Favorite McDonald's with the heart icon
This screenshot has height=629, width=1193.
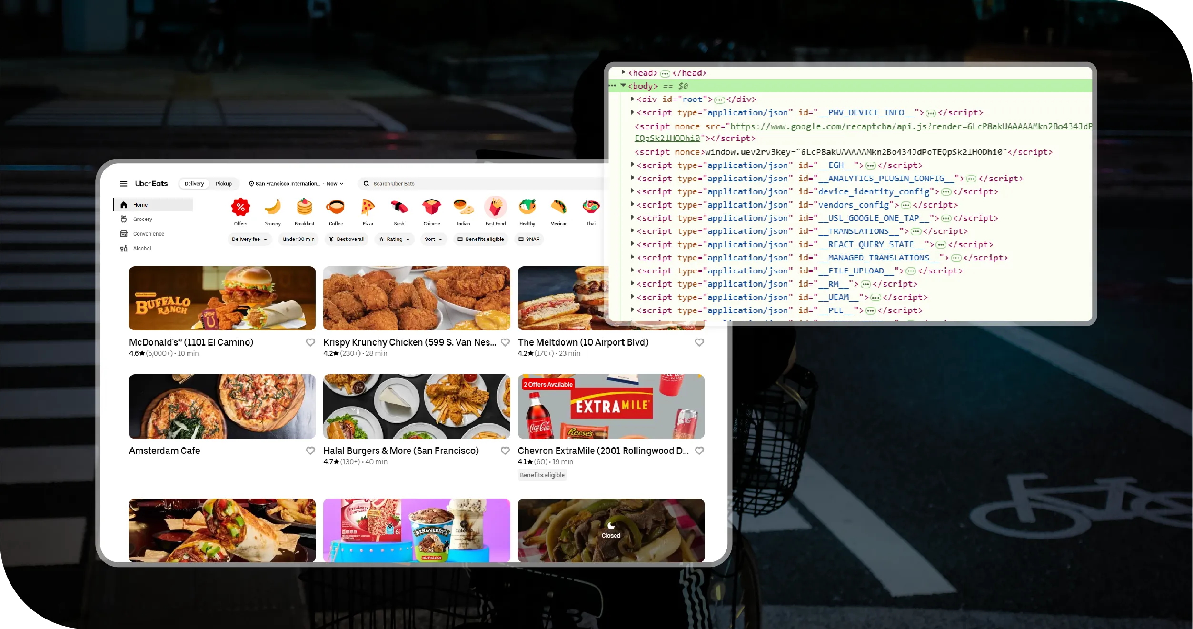(310, 342)
